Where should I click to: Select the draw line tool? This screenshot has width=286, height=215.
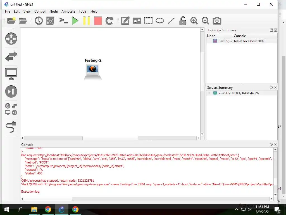pyautogui.click(x=171, y=21)
